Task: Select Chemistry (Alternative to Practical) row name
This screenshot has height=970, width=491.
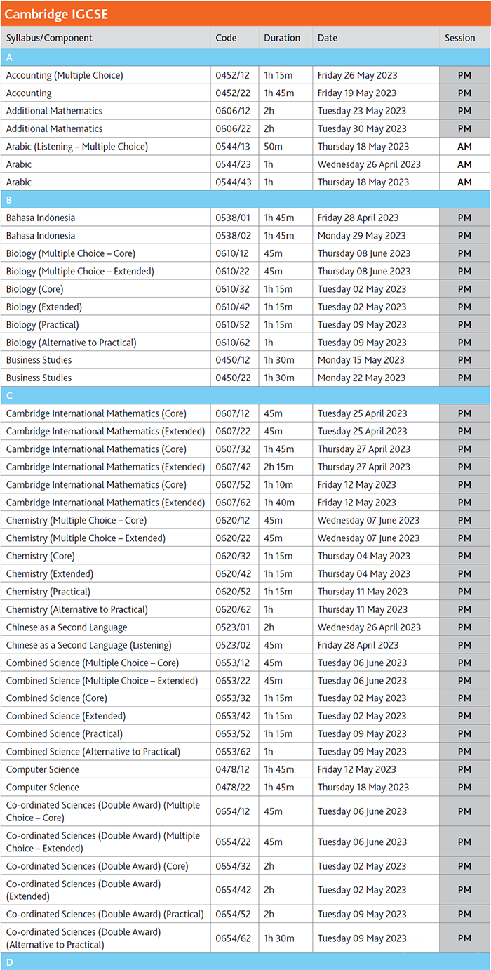Action: (77, 610)
